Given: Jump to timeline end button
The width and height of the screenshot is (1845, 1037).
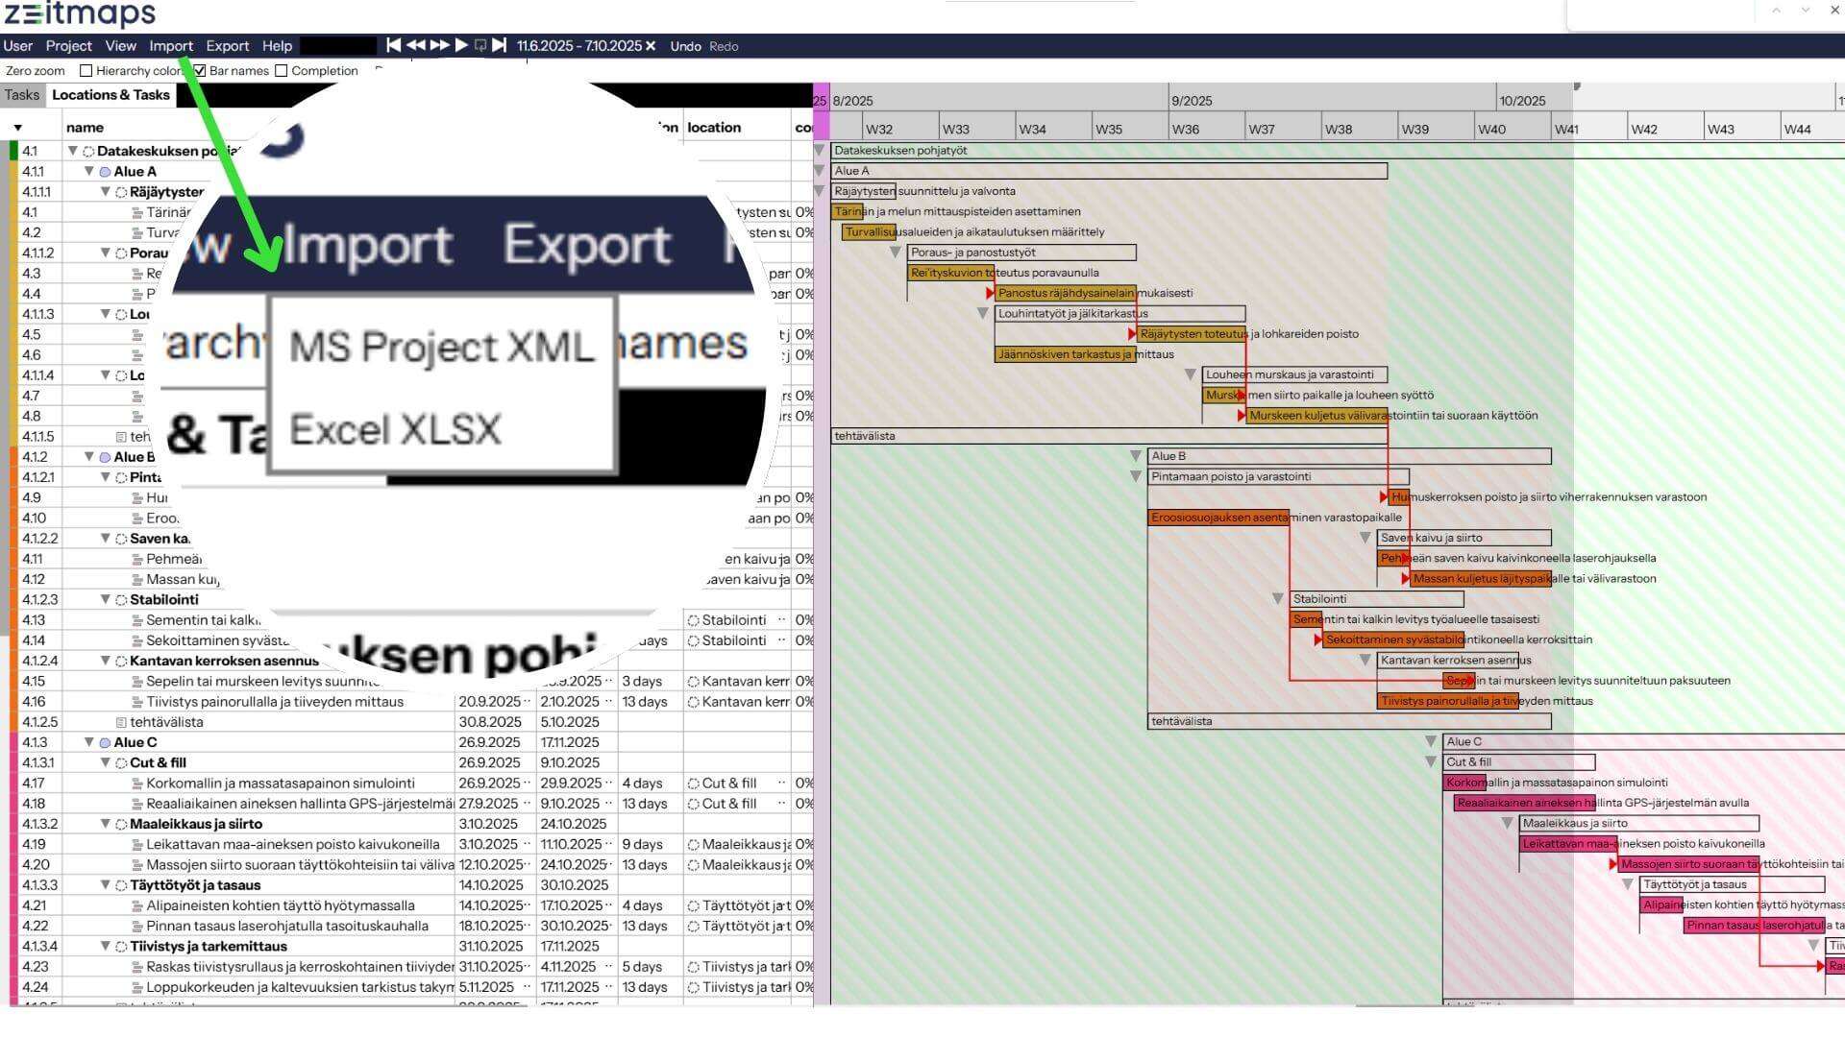Looking at the screenshot, I should pyautogui.click(x=499, y=45).
